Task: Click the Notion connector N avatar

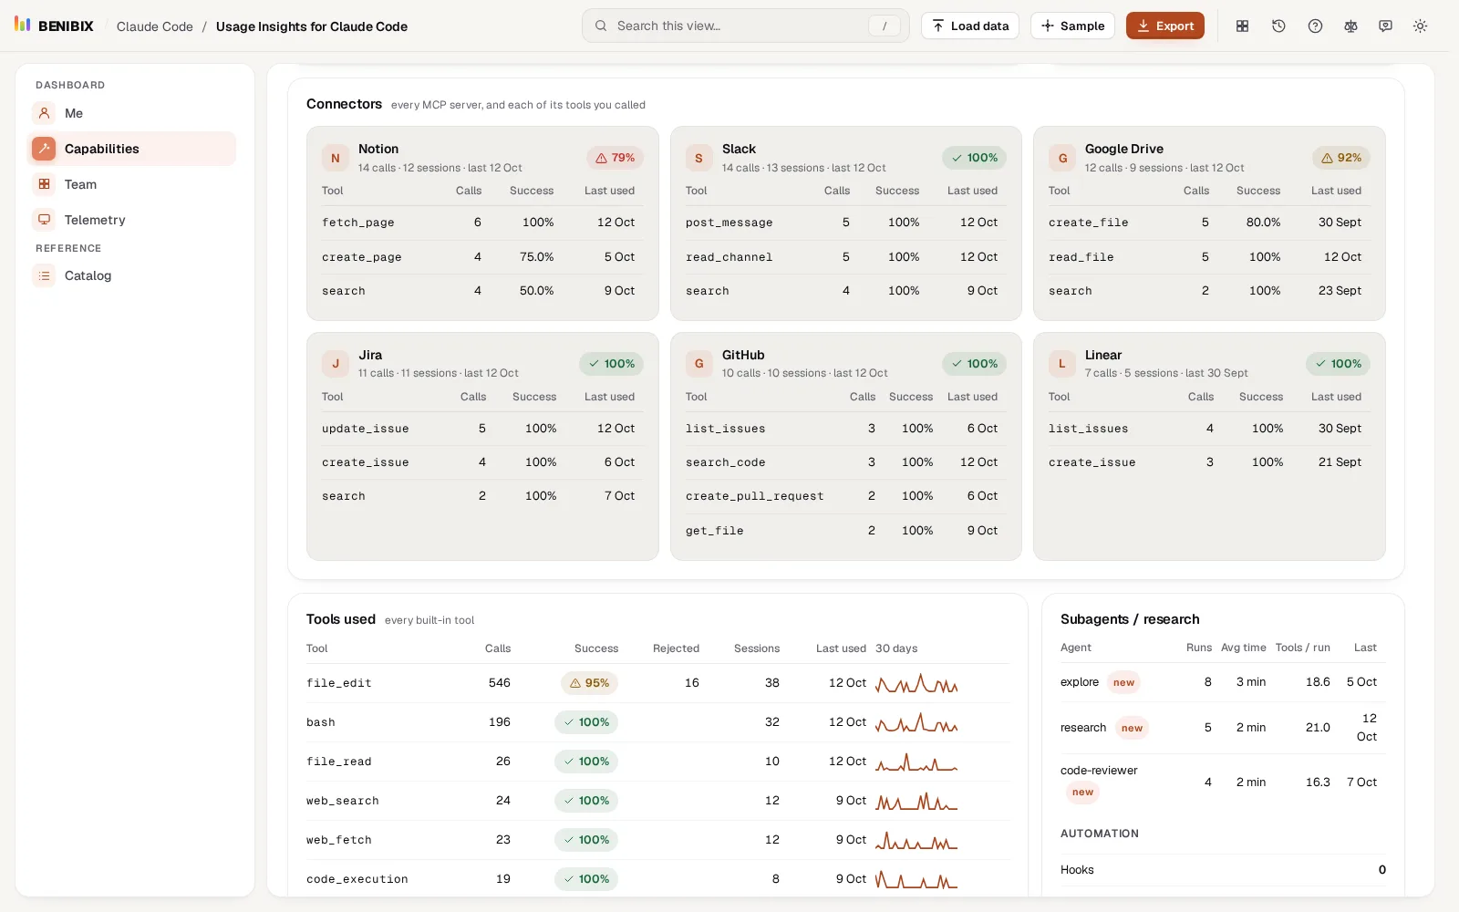Action: click(x=336, y=158)
